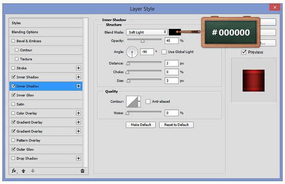The image size is (285, 184).
Task: Select the Drop Shadow row
Action: pyautogui.click(x=46, y=158)
